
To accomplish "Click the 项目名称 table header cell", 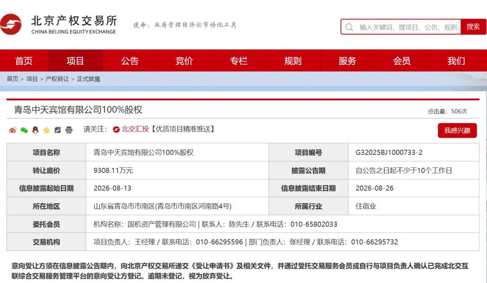I will pyautogui.click(x=46, y=153).
